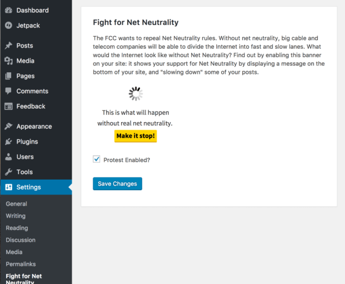
Task: Click the Jetpack icon in sidebar
Action: click(x=9, y=25)
